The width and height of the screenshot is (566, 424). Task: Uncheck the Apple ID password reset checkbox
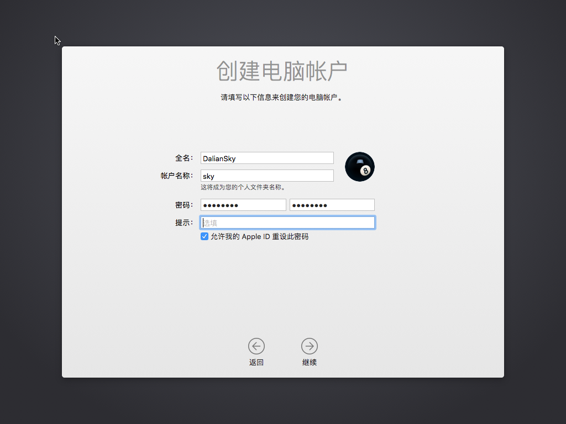[x=205, y=236]
